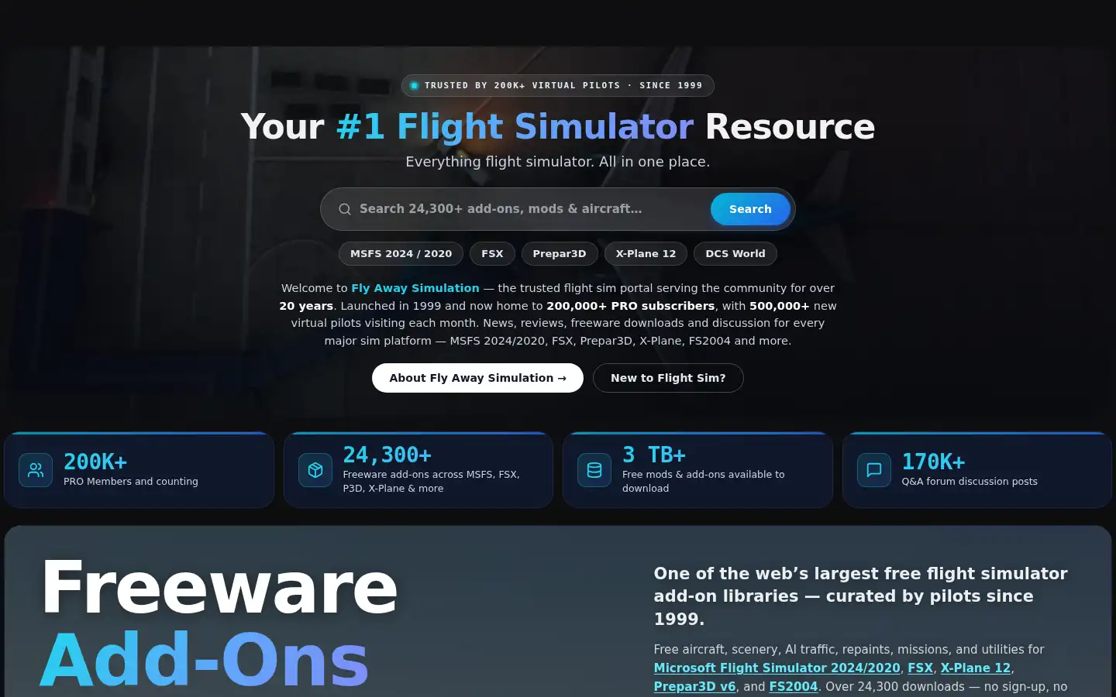Click the 'web's largest free flight simulator' subheading
1116x697 pixels.
[860, 596]
